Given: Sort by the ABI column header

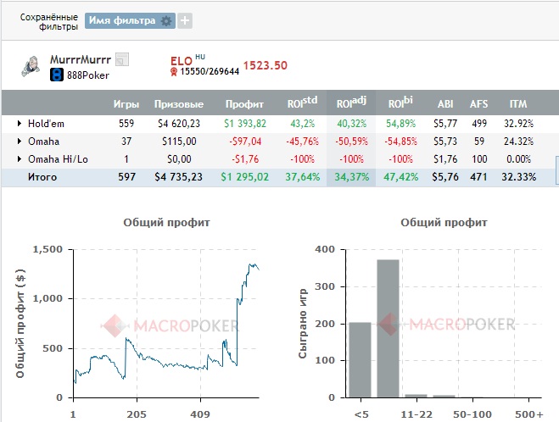Looking at the screenshot, I should click(x=445, y=104).
